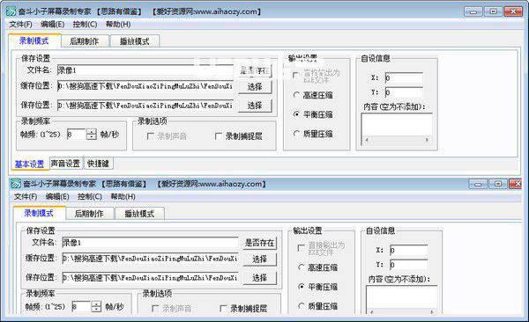Toggle 录制声音 checkbox in the top window

(x=151, y=136)
